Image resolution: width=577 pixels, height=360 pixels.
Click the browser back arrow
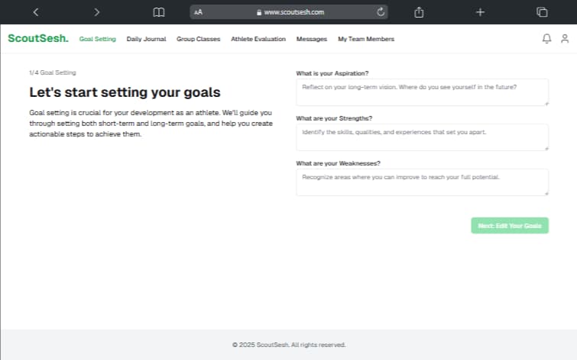36,12
